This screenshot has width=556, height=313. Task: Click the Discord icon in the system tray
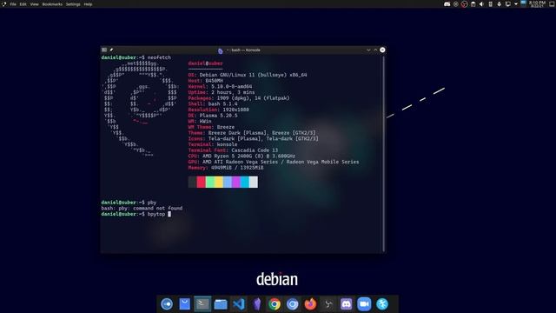(x=447, y=4)
